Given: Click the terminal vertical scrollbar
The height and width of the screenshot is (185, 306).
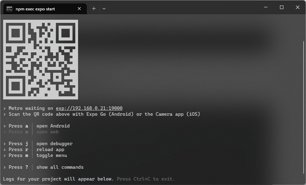Looking at the screenshot, I should 304,107.
